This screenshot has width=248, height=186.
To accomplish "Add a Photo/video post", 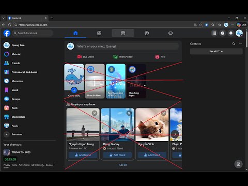I will tap(123, 57).
